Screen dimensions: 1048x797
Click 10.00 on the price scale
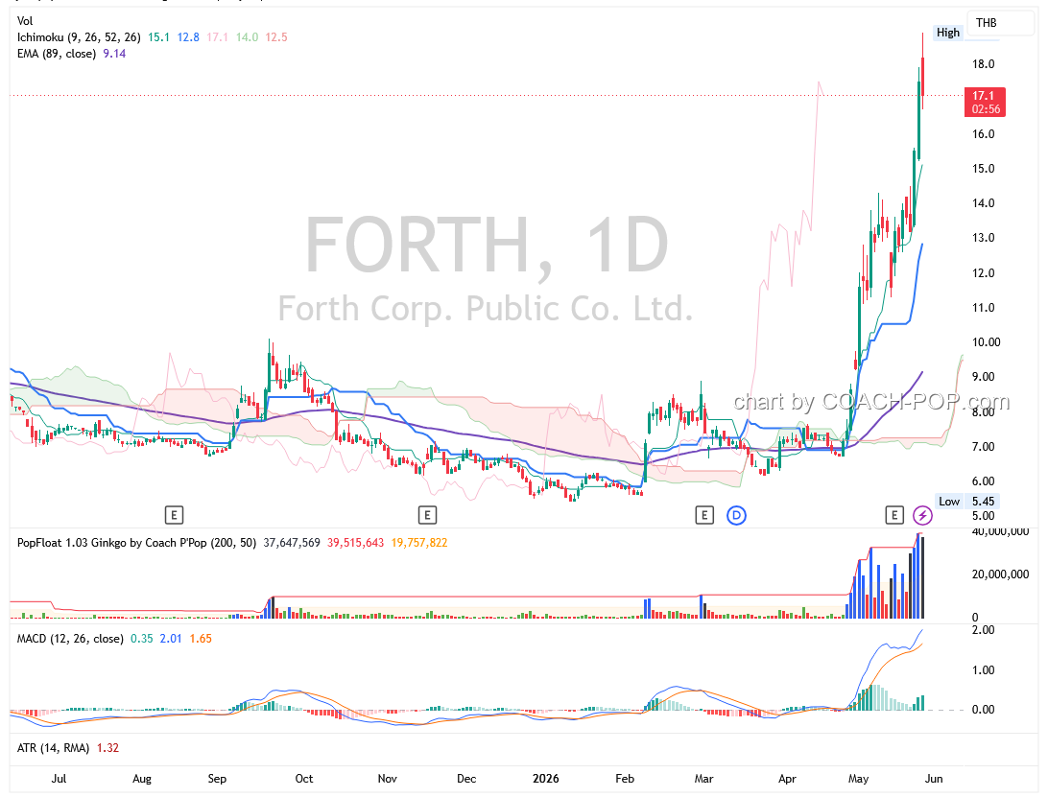tap(986, 342)
